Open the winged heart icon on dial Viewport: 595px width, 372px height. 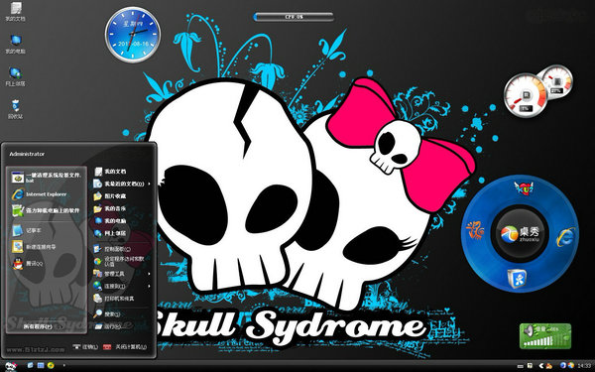click(x=524, y=187)
